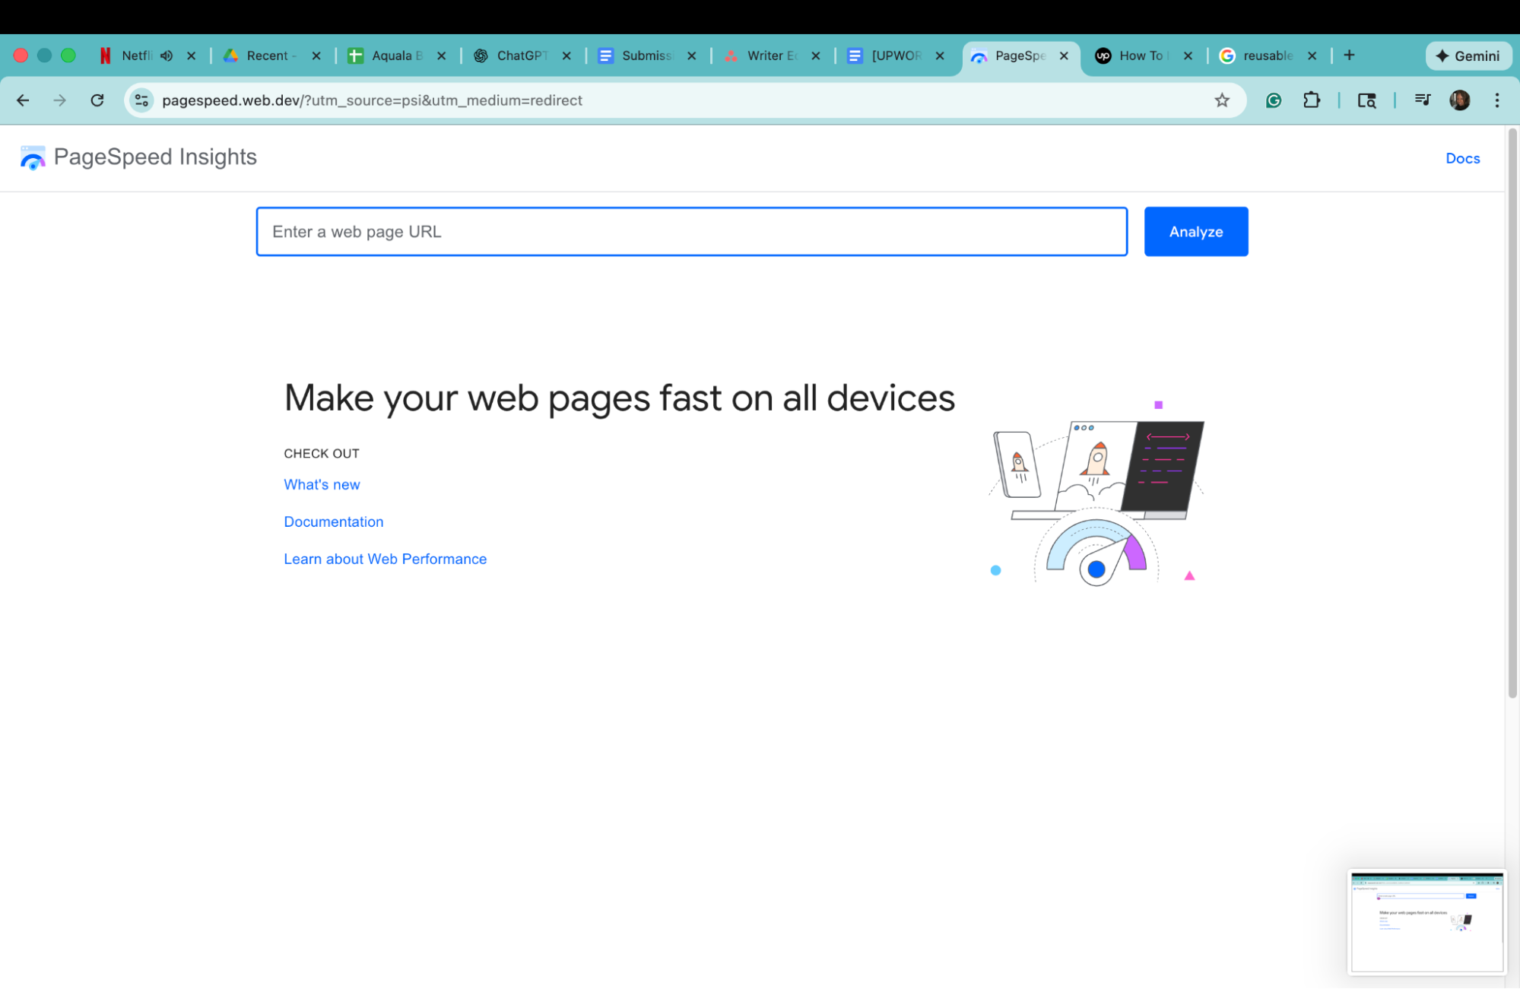Close the ChatGPT tab

[566, 55]
